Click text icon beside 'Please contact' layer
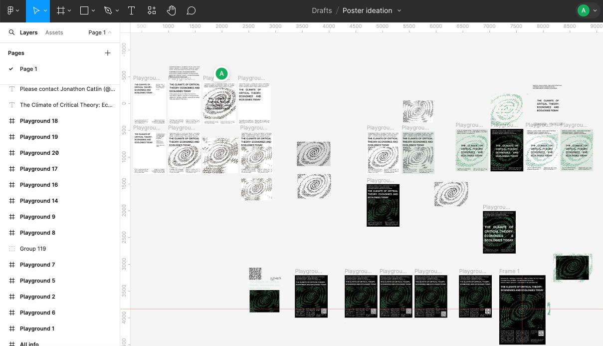 point(12,89)
